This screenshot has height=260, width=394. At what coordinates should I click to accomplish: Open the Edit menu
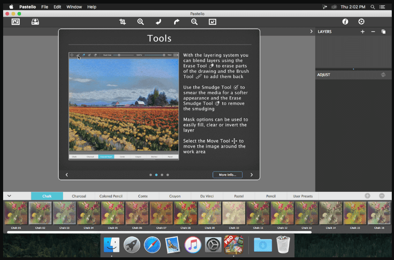coord(57,7)
